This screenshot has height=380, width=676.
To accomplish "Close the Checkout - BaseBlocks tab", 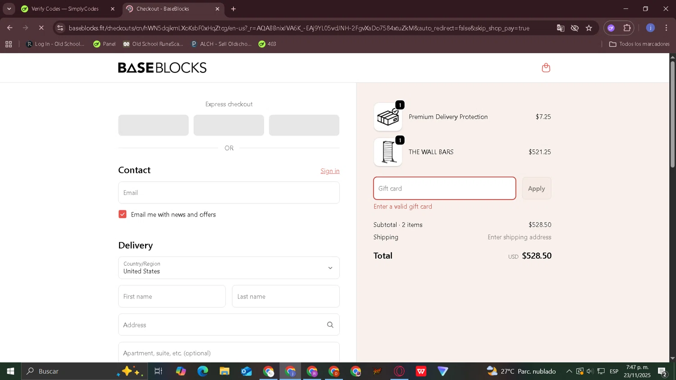I will [x=217, y=9].
